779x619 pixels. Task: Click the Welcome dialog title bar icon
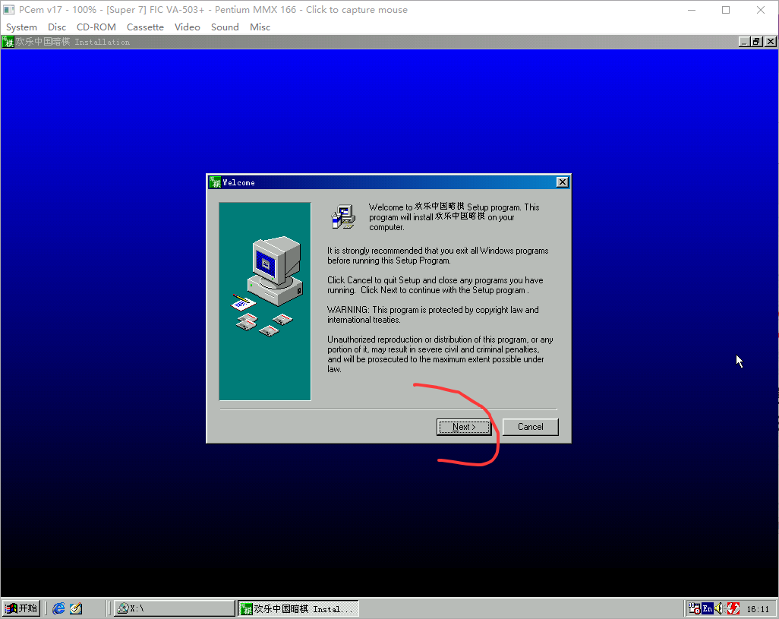pyautogui.click(x=215, y=182)
